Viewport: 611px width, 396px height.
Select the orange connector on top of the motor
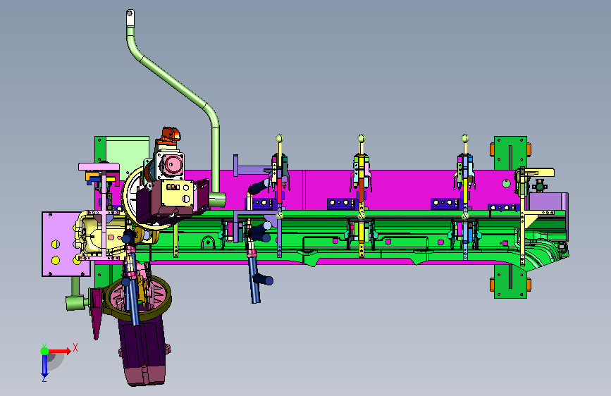(171, 135)
